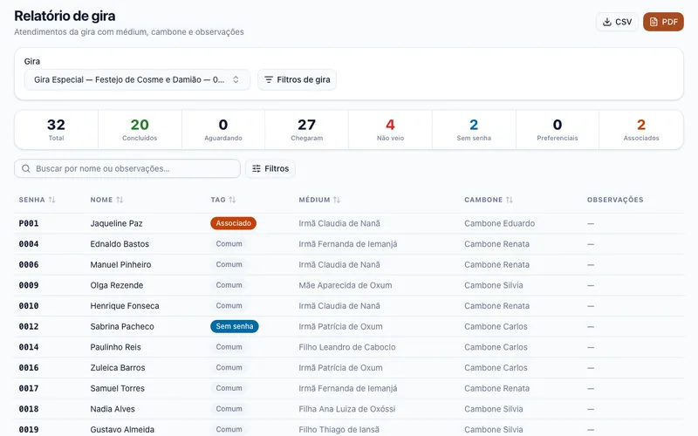Click Cambone Eduardo in first row
The width and height of the screenshot is (698, 436).
[x=499, y=223]
